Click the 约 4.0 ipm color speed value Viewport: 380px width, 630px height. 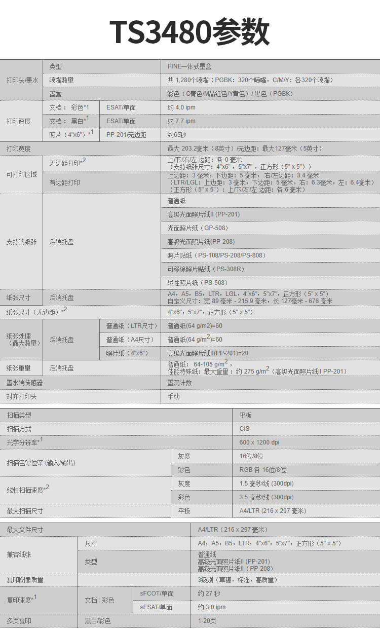click(x=181, y=107)
